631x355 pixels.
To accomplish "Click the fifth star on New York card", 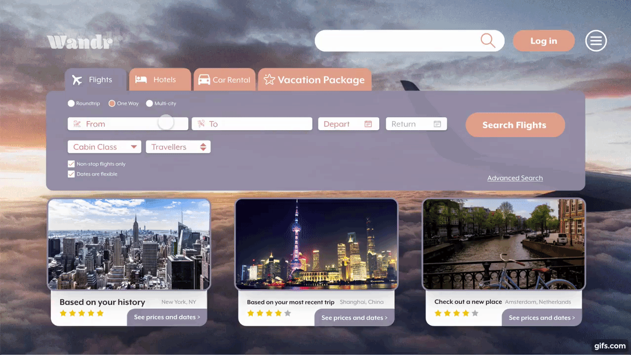I will (x=100, y=313).
